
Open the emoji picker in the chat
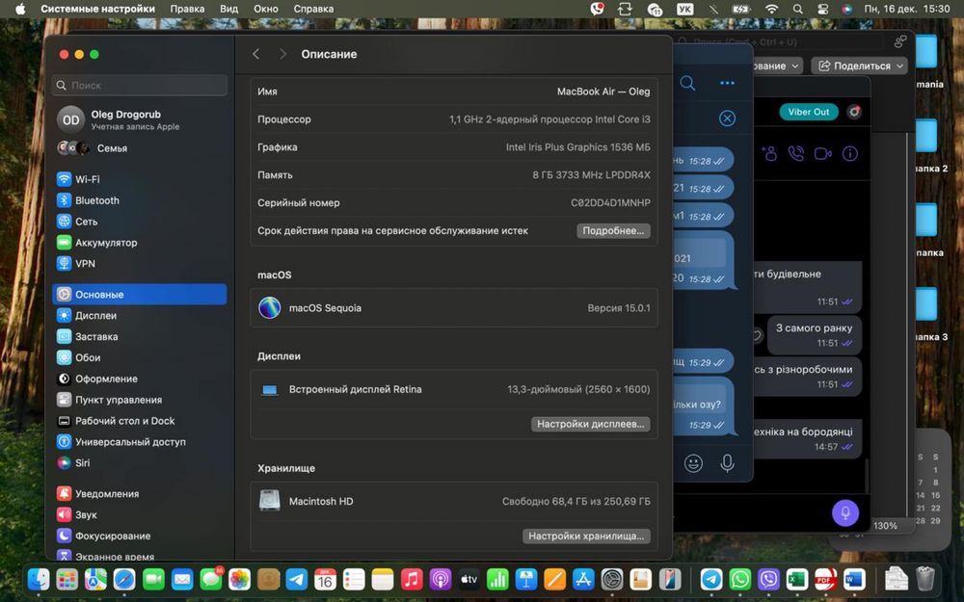(693, 463)
